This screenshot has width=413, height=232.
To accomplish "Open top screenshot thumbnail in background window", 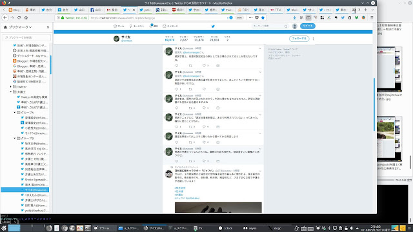I will tap(389, 69).
